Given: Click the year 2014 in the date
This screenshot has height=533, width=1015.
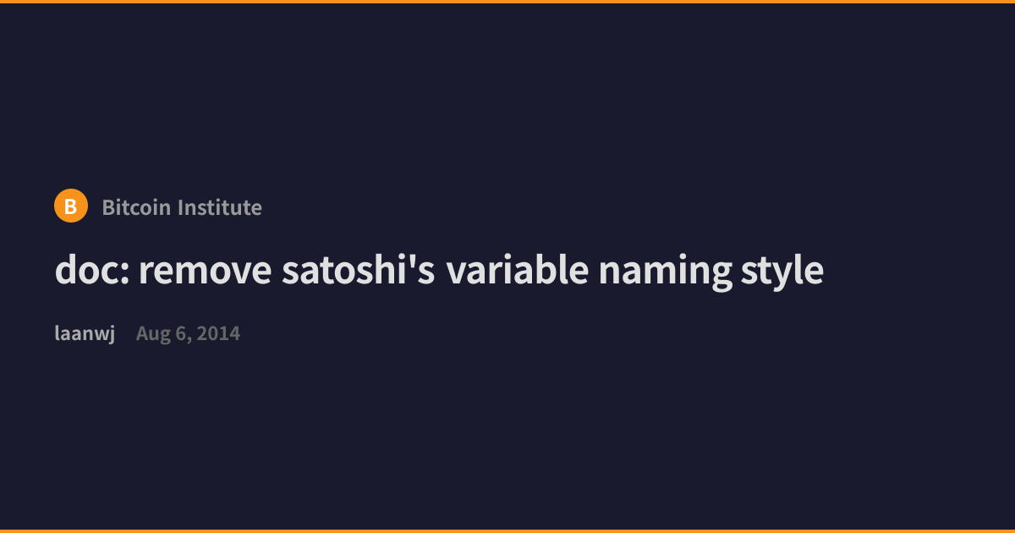Looking at the screenshot, I should [x=220, y=333].
